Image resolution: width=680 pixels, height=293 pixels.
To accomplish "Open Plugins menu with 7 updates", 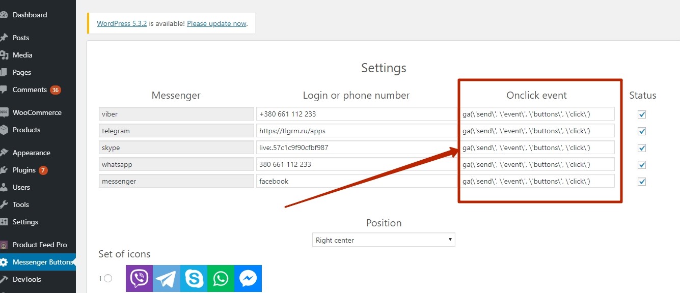I will 24,170.
